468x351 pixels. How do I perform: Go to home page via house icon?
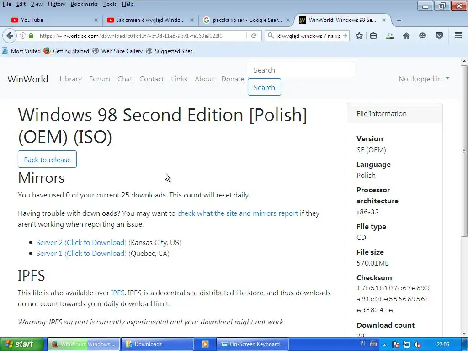click(406, 36)
